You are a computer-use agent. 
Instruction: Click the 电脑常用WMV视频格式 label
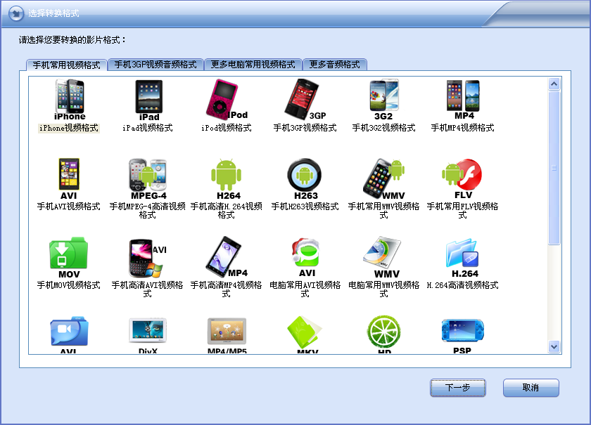pos(383,289)
